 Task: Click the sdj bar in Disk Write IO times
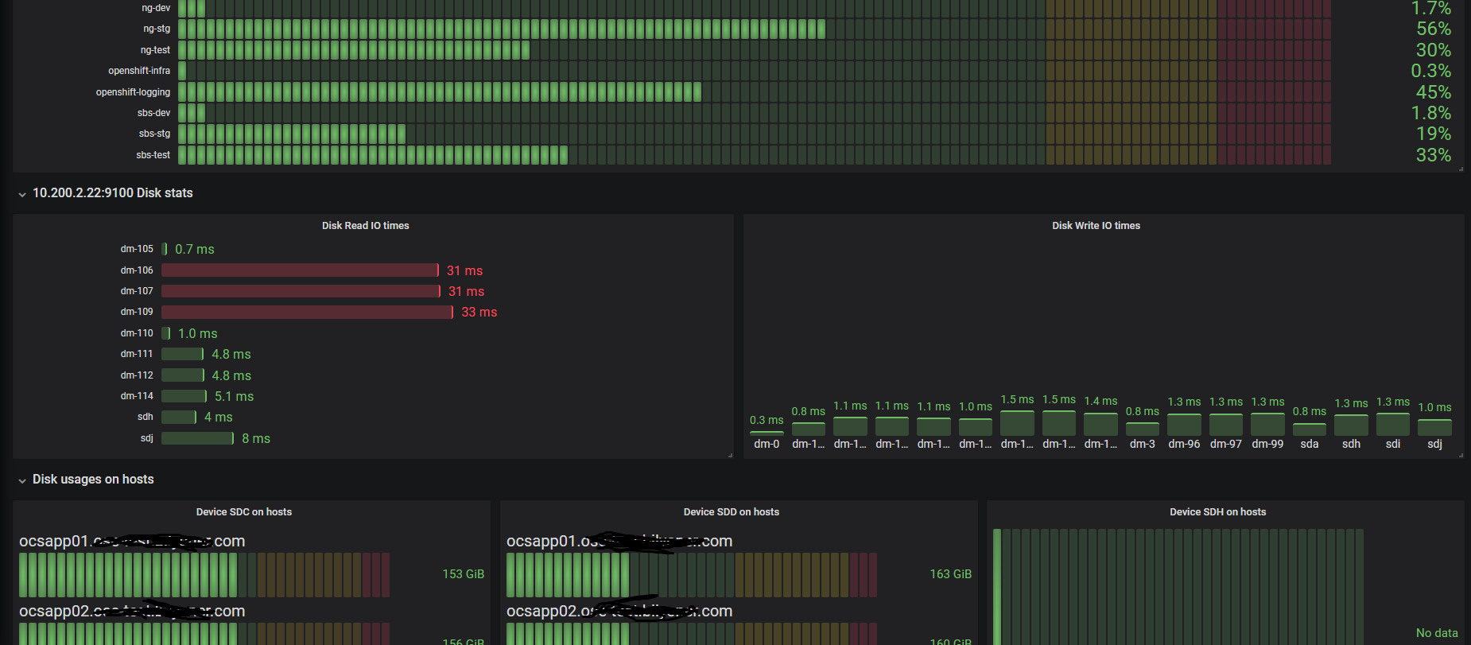tap(1434, 427)
